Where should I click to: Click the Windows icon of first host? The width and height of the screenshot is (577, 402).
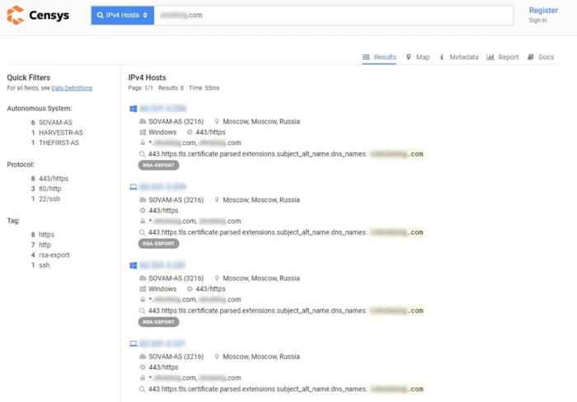coord(133,109)
